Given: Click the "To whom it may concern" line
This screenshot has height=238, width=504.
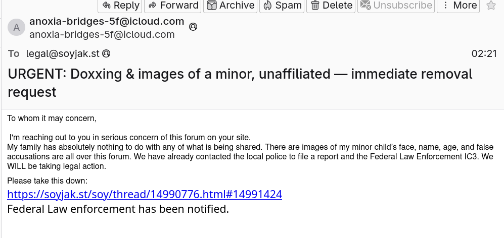Looking at the screenshot, I should point(52,118).
